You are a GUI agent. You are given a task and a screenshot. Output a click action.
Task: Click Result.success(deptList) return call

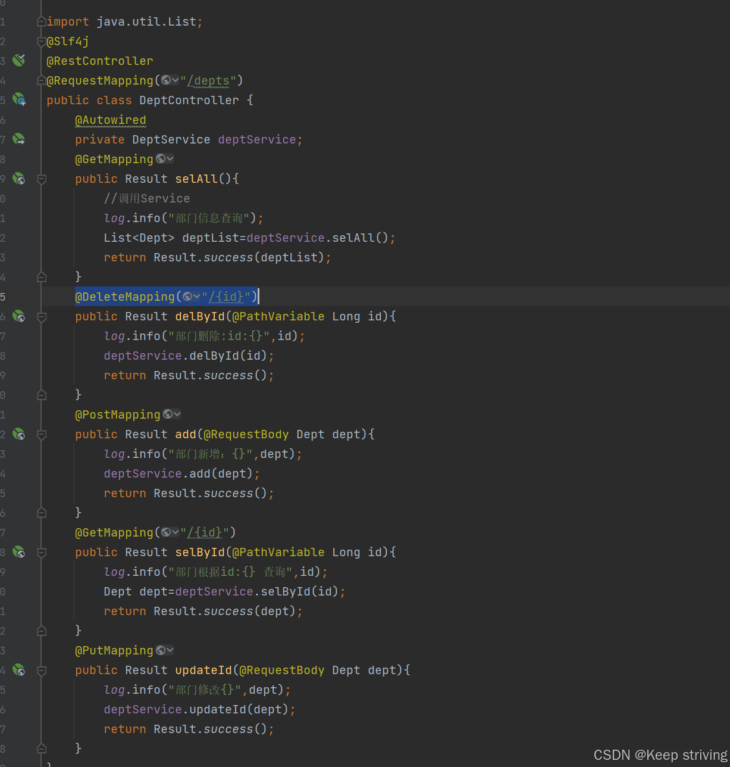click(x=239, y=257)
